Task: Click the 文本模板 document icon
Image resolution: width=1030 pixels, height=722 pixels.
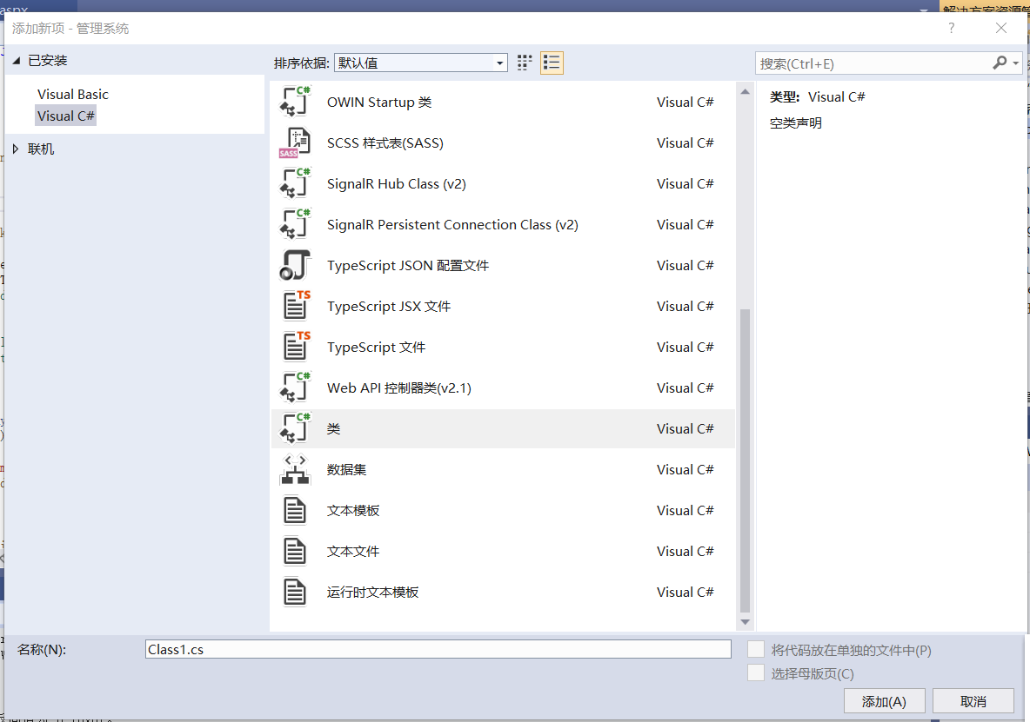Action: point(295,510)
